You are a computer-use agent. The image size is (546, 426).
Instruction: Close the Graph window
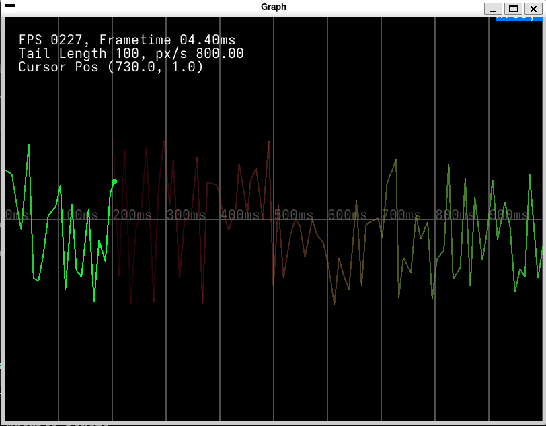coord(532,8)
